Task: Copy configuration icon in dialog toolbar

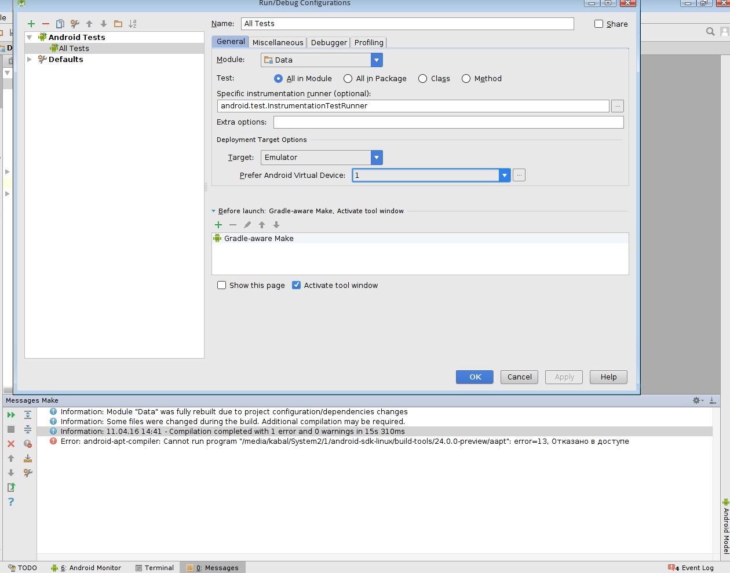Action: [x=60, y=24]
